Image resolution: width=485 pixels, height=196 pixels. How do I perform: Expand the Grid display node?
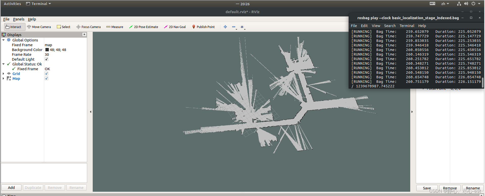click(4, 73)
